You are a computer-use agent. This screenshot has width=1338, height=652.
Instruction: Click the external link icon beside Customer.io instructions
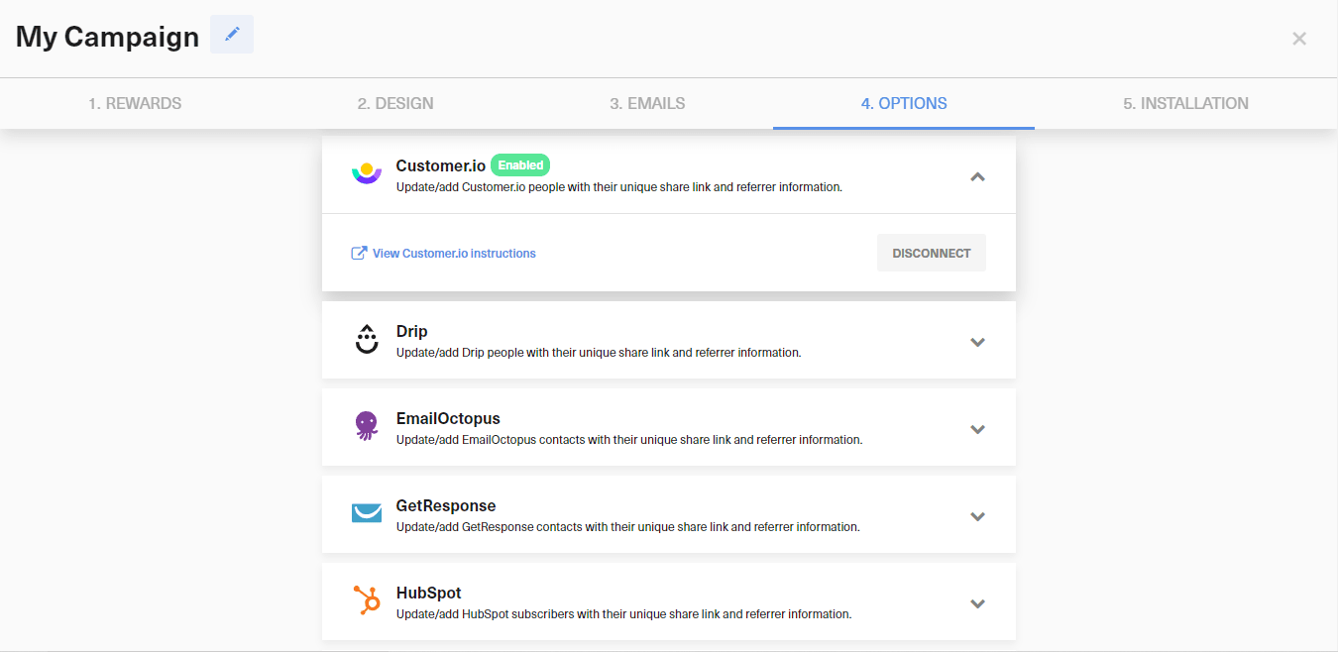pyautogui.click(x=358, y=253)
